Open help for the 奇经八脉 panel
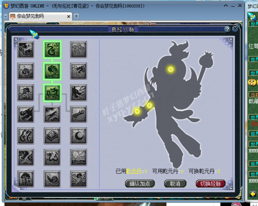Screen dimensions: 258x206 click(x=227, y=29)
